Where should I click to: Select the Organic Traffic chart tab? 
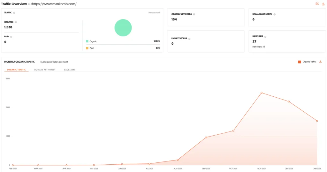coord(16,70)
